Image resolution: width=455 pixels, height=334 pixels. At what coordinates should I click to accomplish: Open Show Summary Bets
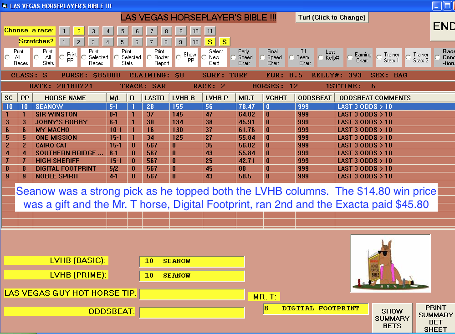coord(392,318)
